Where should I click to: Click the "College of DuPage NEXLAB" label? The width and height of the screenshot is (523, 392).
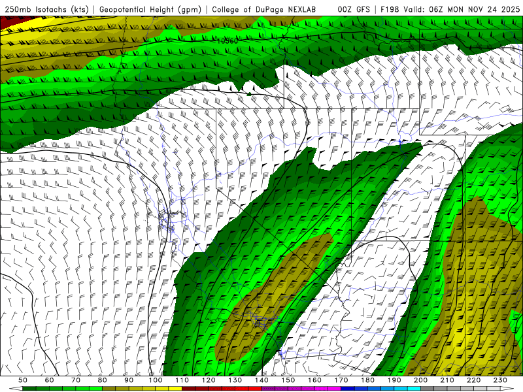264,10
